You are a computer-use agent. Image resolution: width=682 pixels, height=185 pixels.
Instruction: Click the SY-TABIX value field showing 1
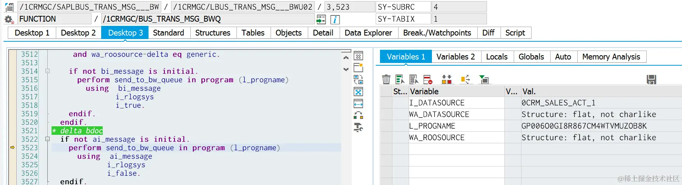click(459, 19)
